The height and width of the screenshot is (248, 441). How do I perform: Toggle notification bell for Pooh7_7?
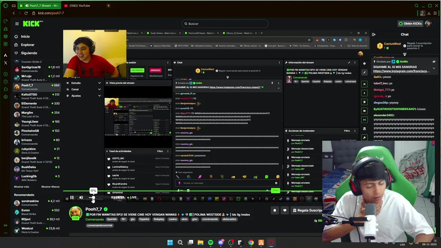pos(275,210)
